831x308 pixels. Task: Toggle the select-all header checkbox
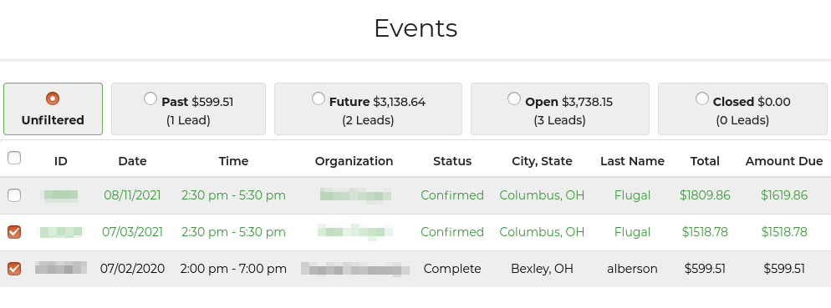tap(14, 158)
